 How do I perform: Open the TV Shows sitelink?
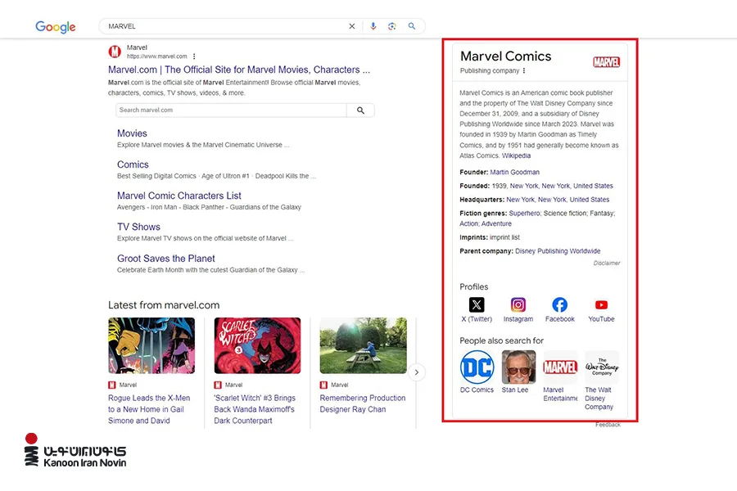[x=138, y=227]
